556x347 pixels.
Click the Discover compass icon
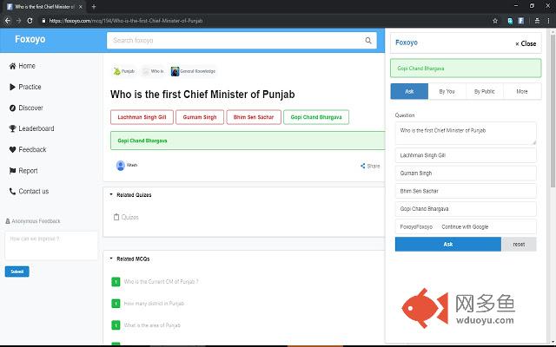[x=12, y=108]
